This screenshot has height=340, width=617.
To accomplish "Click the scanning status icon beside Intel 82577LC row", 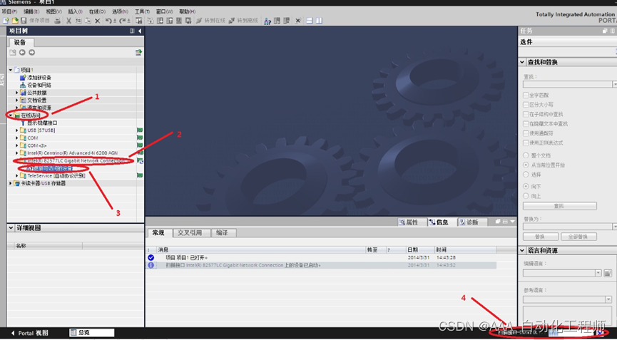I will (140, 161).
